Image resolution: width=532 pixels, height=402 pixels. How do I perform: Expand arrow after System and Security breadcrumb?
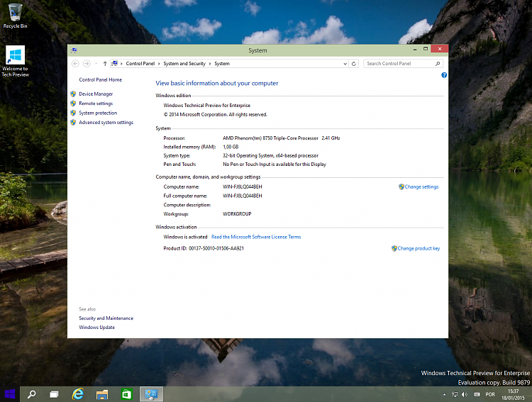click(210, 63)
